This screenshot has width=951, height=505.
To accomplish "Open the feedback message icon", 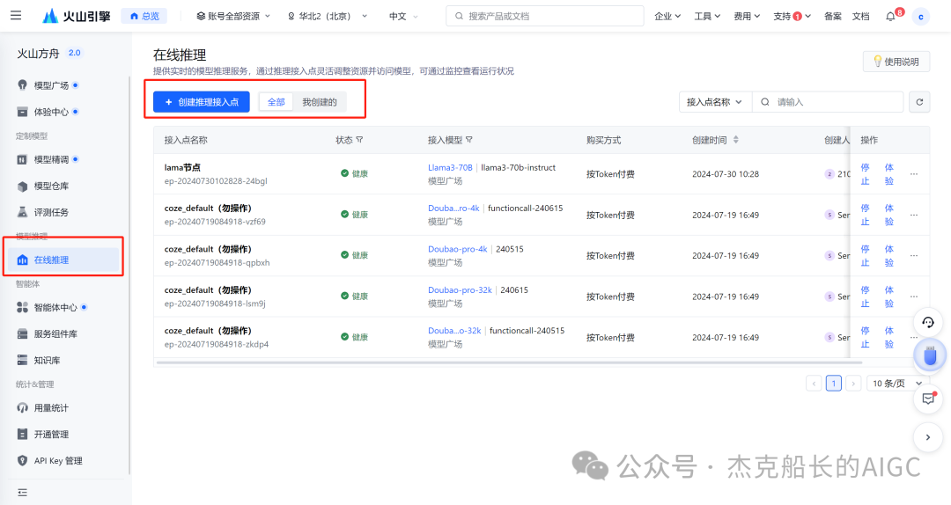I will (928, 399).
